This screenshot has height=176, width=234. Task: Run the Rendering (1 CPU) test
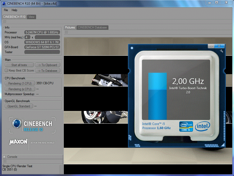(x=20, y=83)
